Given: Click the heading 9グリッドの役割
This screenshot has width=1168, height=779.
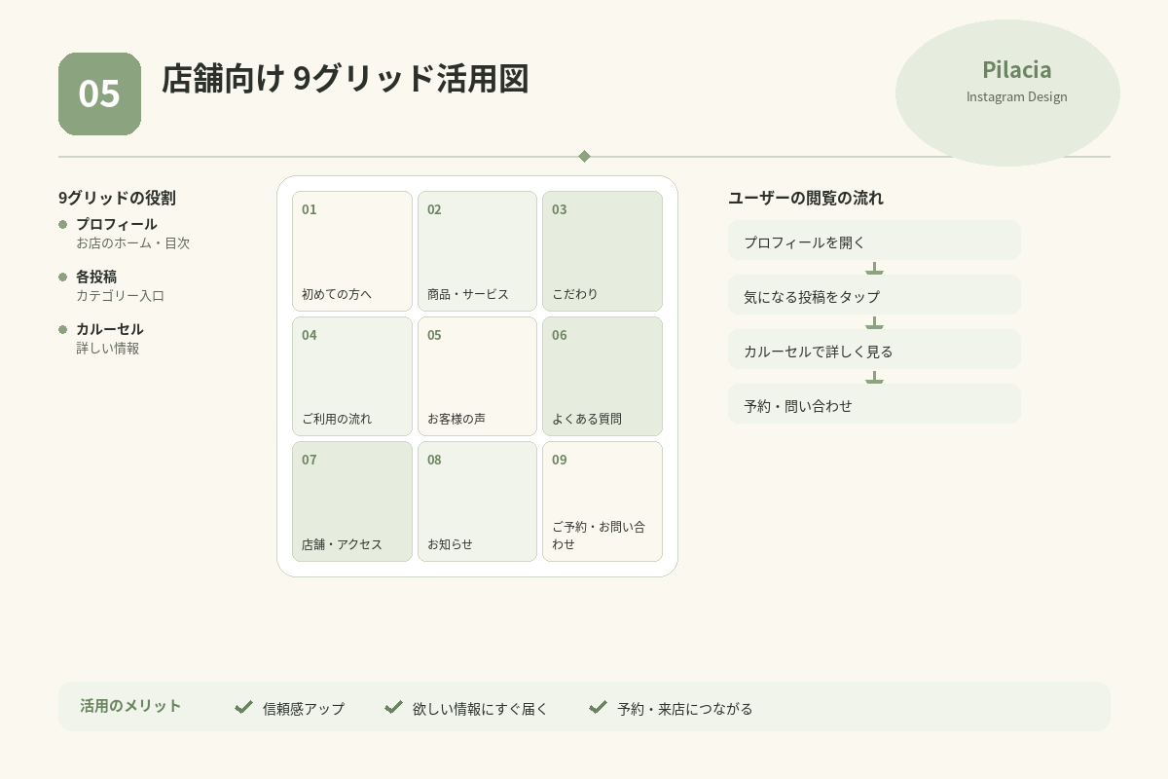Looking at the screenshot, I should (x=117, y=198).
